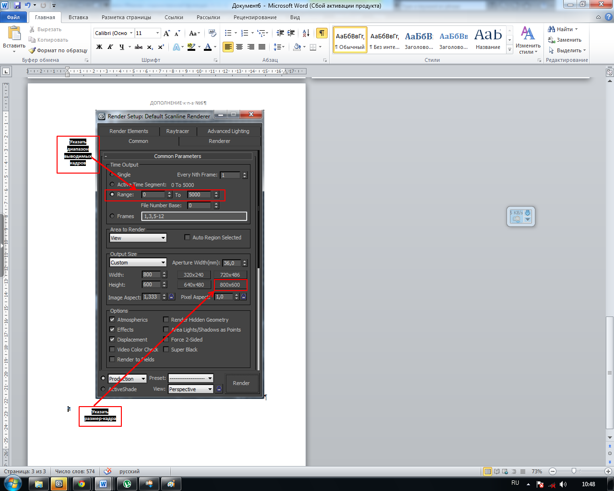Increase paragraph indent

coord(291,33)
